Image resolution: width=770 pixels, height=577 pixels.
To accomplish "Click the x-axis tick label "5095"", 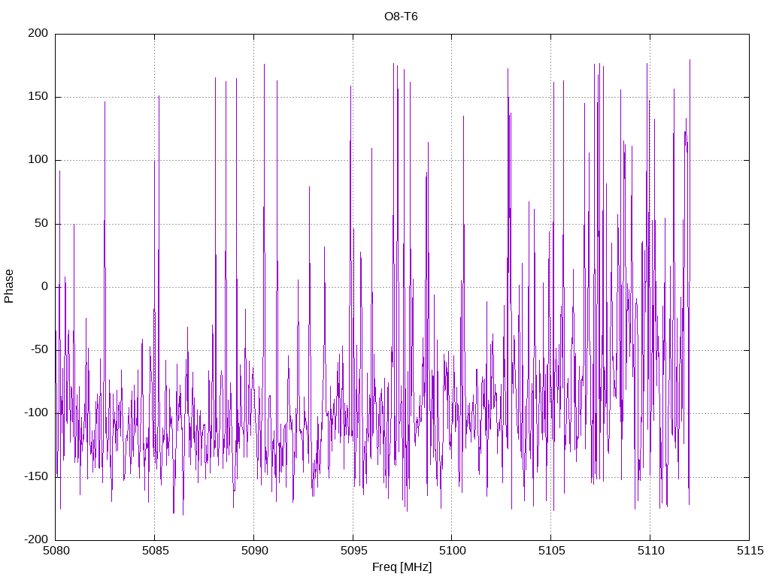I will point(353,551).
